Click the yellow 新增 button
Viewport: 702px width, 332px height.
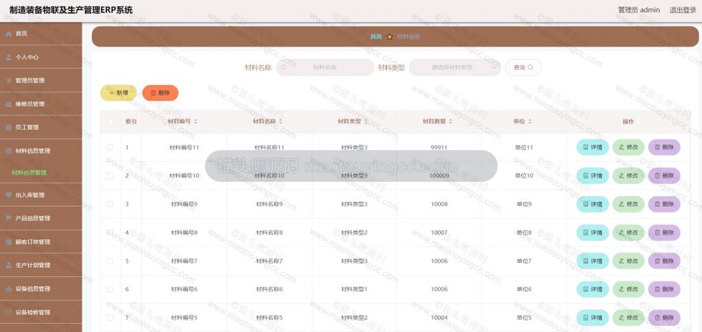click(x=118, y=93)
